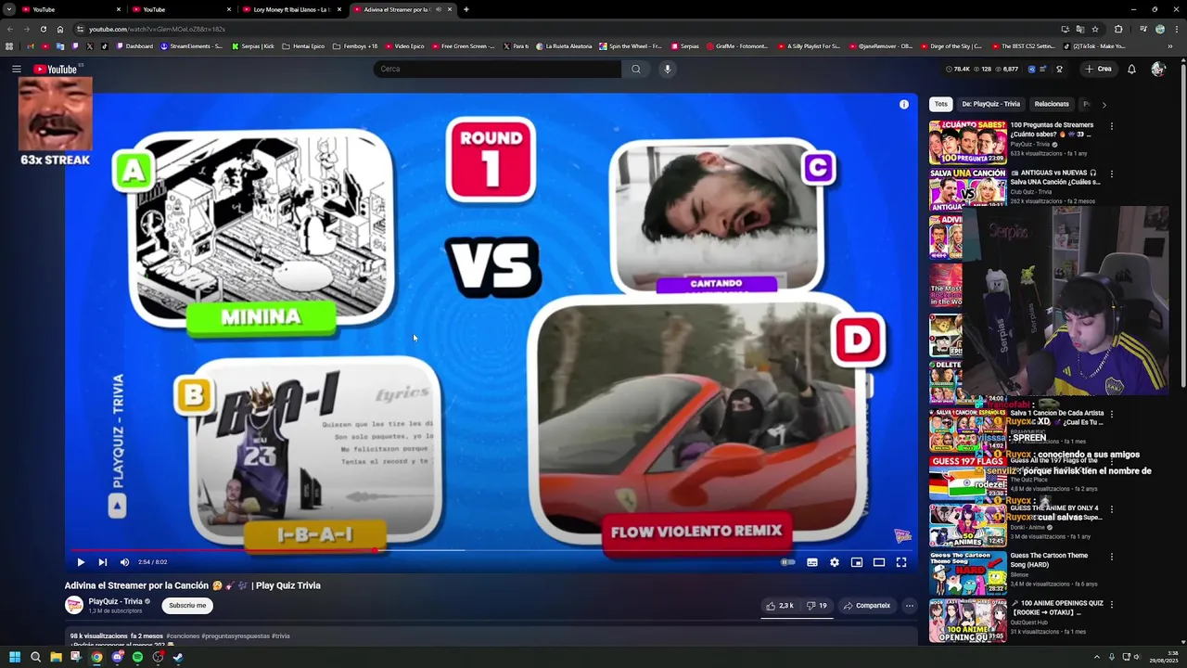Viewport: 1187px width, 668px height.
Task: Show more filter chips with the arrow
Action: click(x=1104, y=105)
